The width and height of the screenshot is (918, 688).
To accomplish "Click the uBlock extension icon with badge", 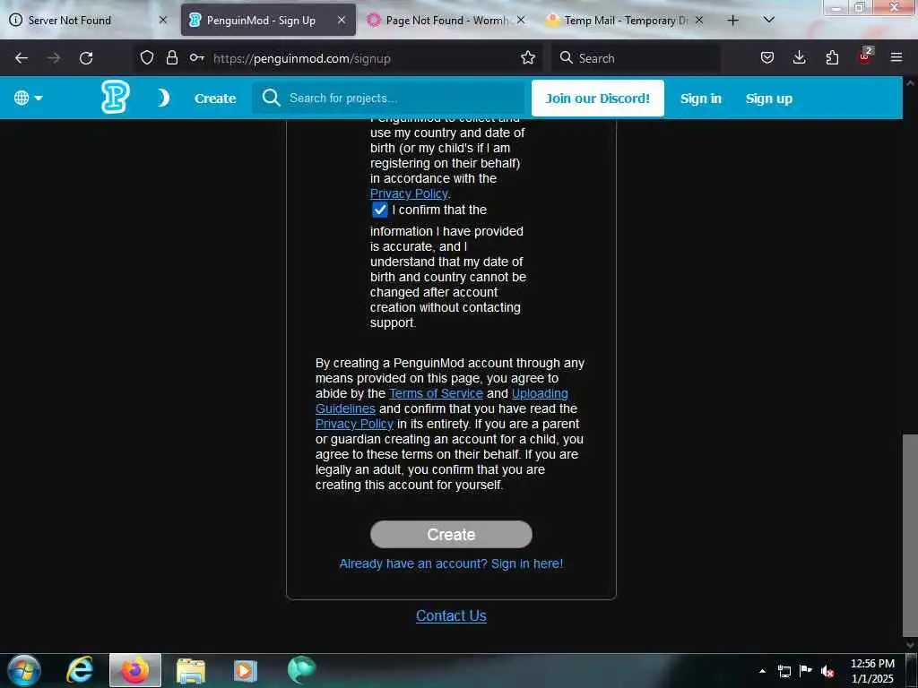I will (x=865, y=56).
